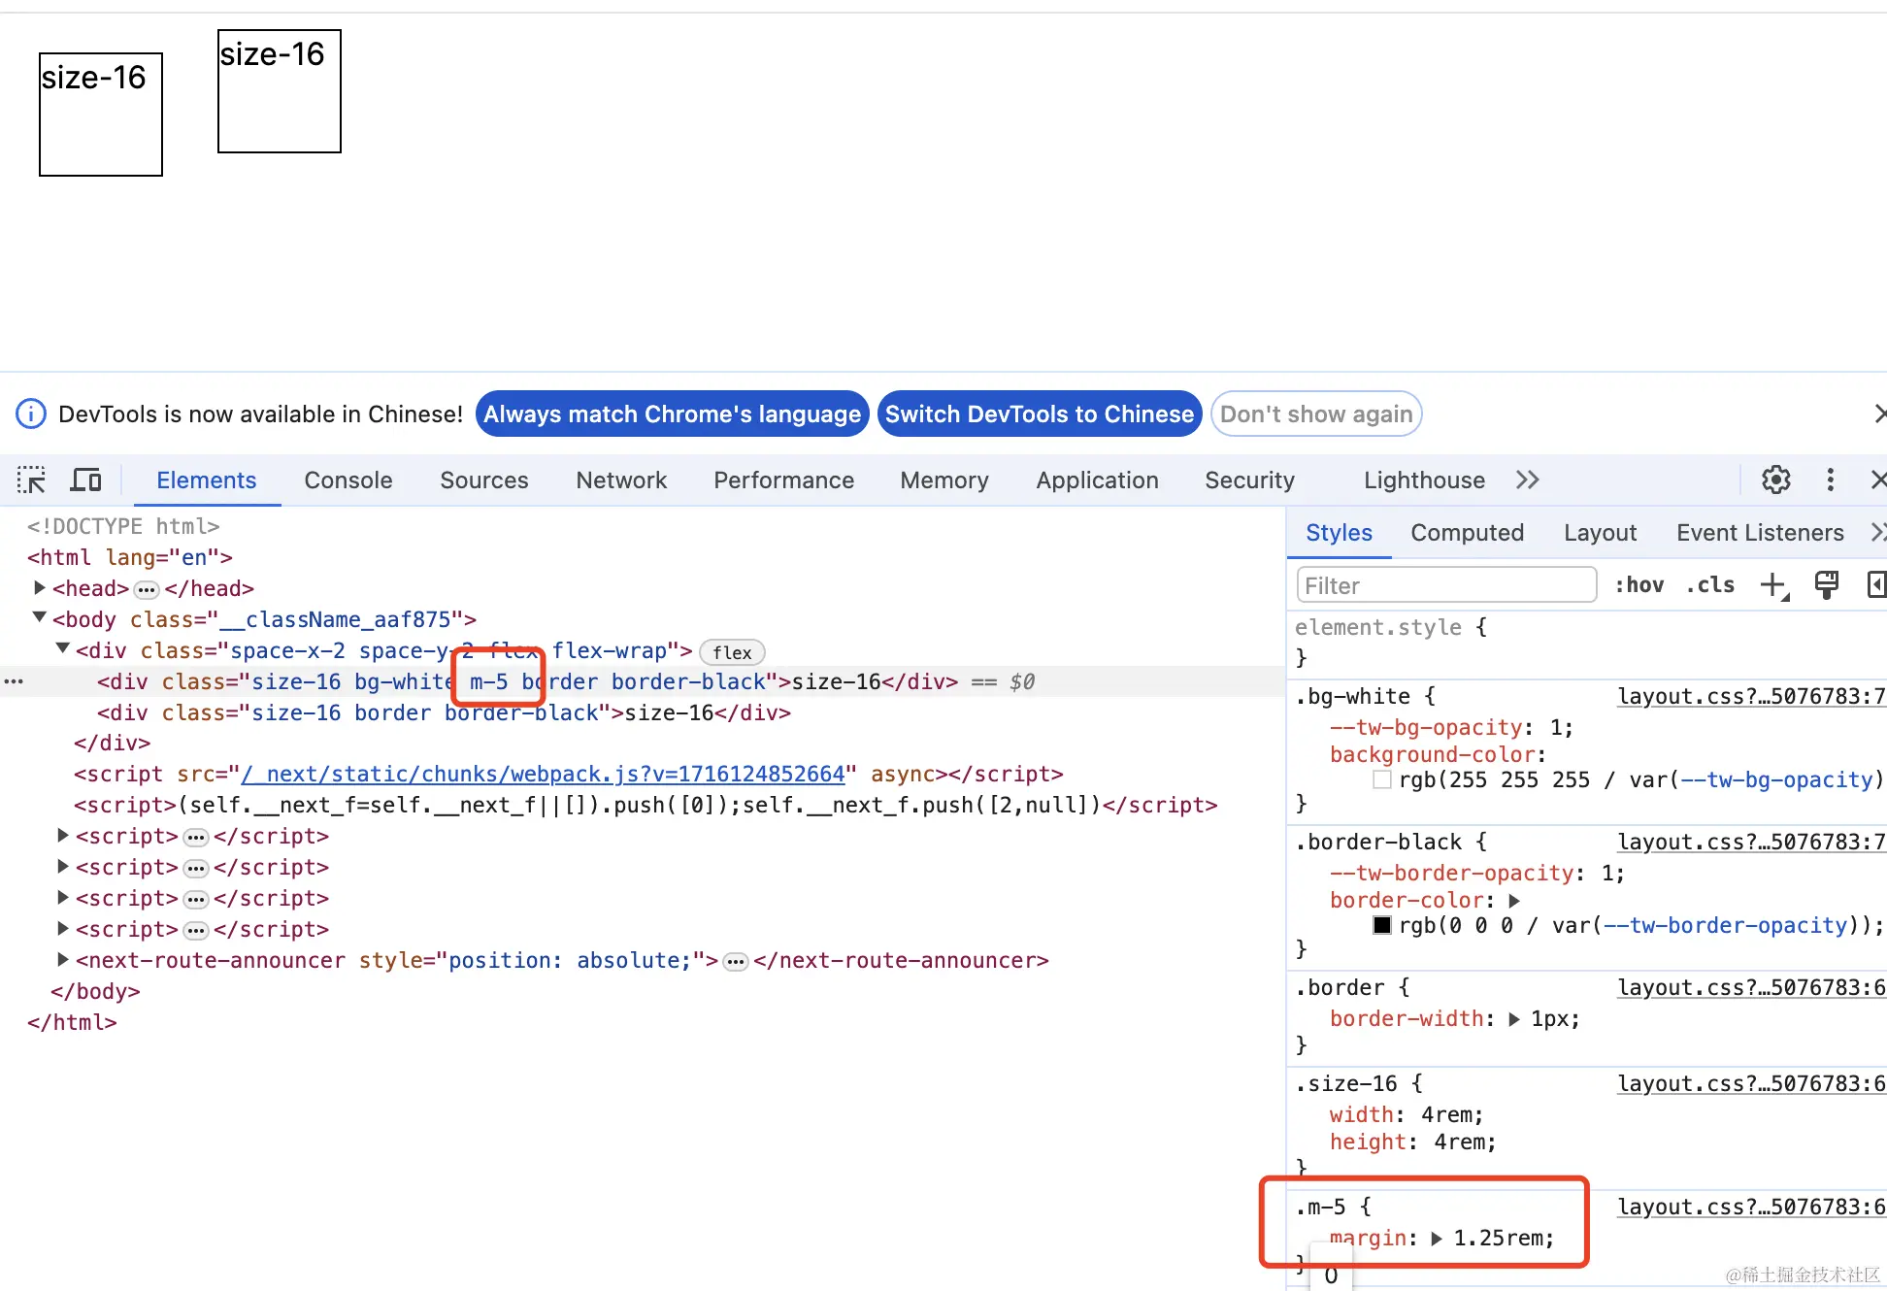
Task: Toggle the device toolbar icon
Action: click(86, 480)
